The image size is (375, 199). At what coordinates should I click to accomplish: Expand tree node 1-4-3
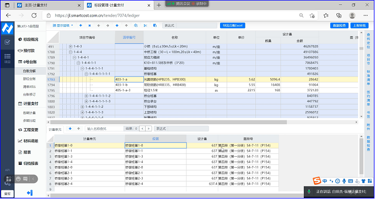click(71, 47)
